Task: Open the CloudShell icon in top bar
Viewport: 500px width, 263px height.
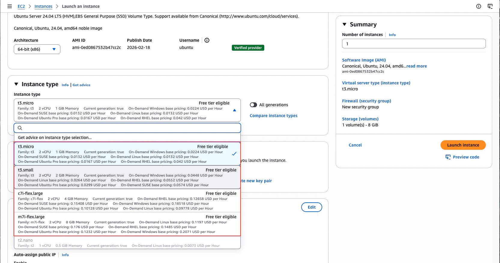Action: tap(490, 6)
